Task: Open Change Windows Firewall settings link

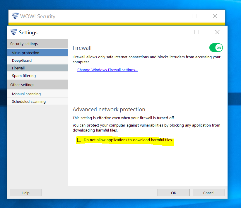Action: [x=107, y=70]
